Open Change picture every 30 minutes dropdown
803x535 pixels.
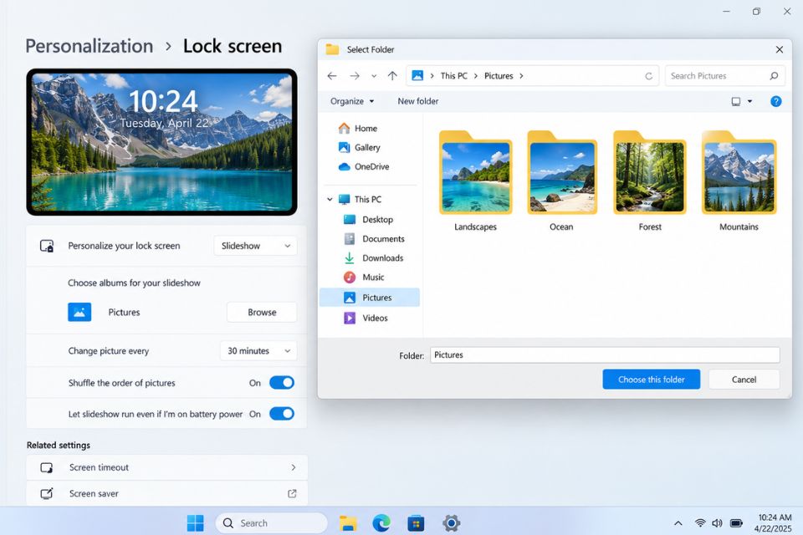coord(258,351)
